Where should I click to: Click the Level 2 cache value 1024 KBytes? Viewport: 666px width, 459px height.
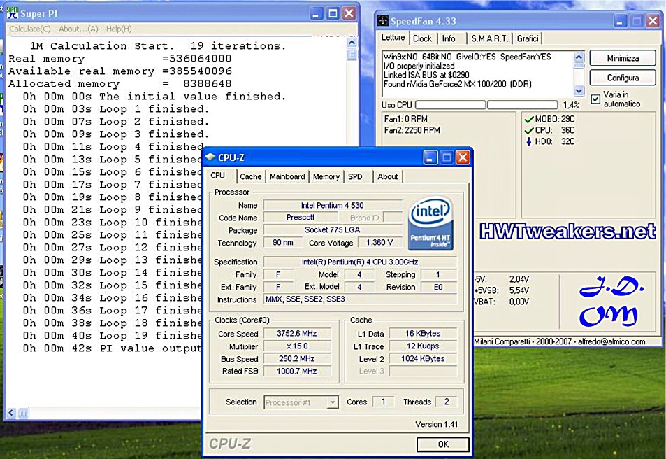[x=423, y=359]
